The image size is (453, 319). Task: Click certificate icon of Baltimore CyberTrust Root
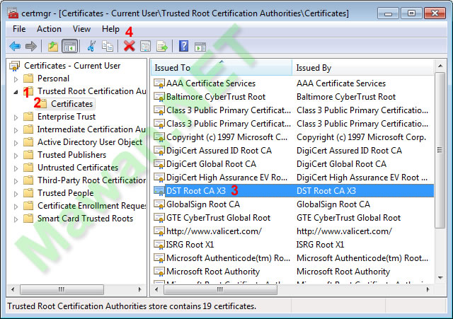pos(159,97)
